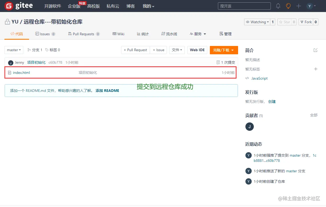Viewport: 326px width, 207px height.
Task: Click the pencil icon to edit 简介
Action: tap(316, 50)
